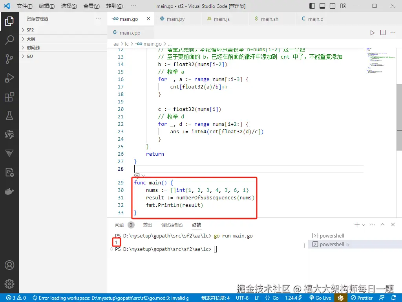Click the aa breadcrumb segment
Image resolution: width=402 pixels, height=302 pixels.
pyautogui.click(x=116, y=44)
